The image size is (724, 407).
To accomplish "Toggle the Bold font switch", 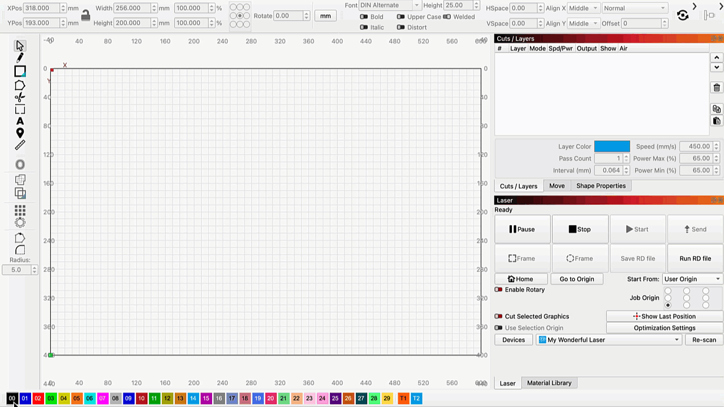I will [364, 17].
